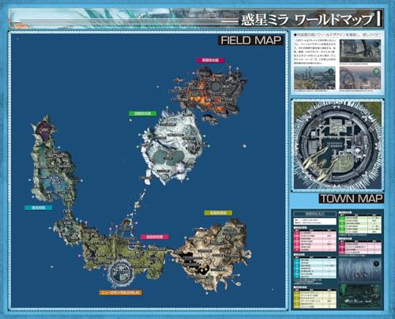Select the pink label above the grassland continent
The width and height of the screenshot is (395, 319).
click(x=155, y=237)
